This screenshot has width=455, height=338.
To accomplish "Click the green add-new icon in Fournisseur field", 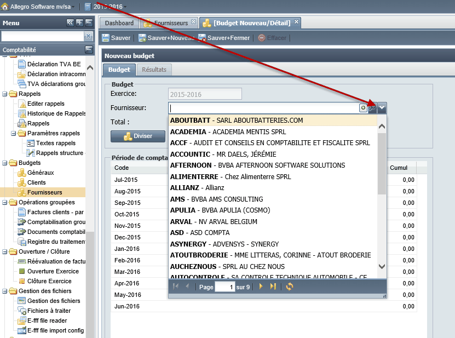I will 363,108.
